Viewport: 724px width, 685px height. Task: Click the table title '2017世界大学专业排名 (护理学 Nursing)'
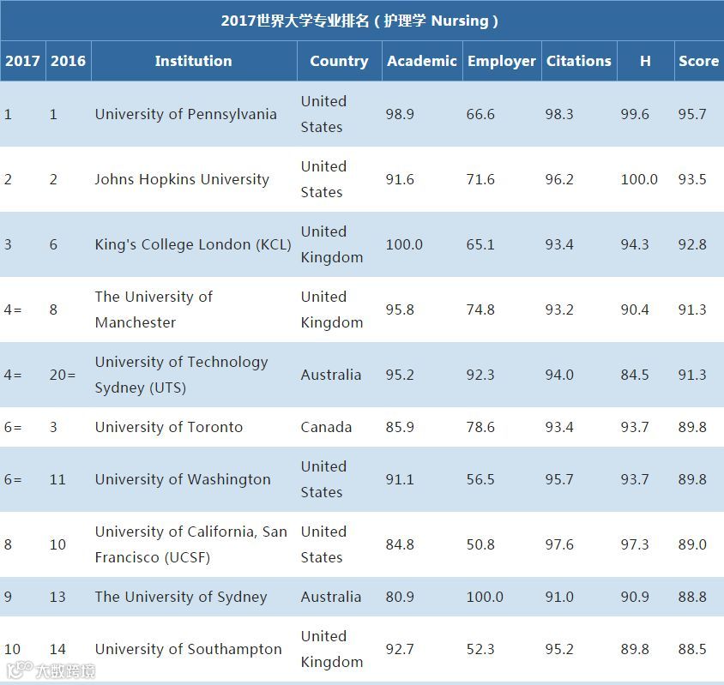359,21
